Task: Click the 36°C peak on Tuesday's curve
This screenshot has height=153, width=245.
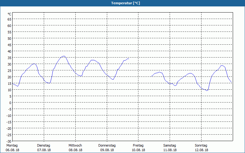Action: tap(64, 56)
